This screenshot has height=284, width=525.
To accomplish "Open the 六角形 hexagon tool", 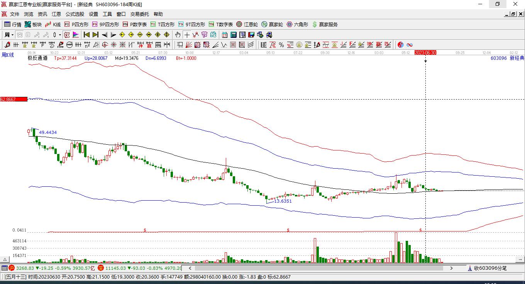I will 297,24.
